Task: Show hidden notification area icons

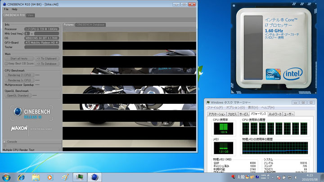Action: pyautogui.click(x=273, y=178)
